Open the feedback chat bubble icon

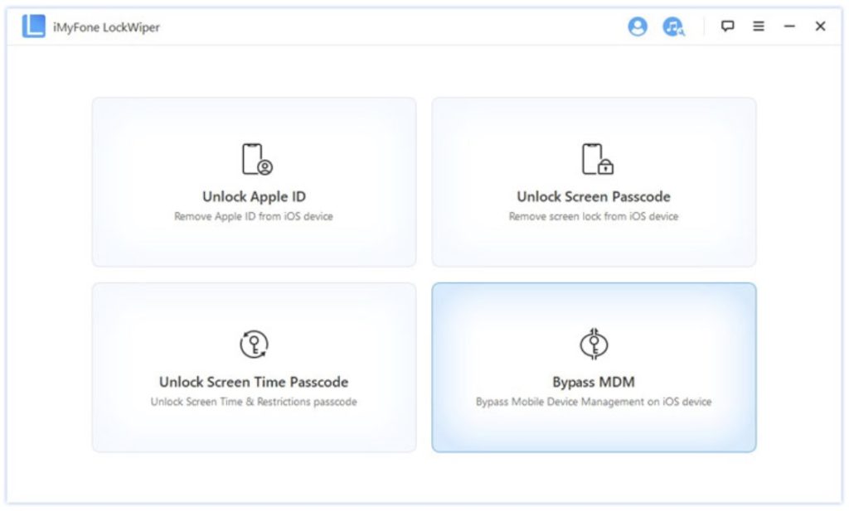tap(727, 26)
